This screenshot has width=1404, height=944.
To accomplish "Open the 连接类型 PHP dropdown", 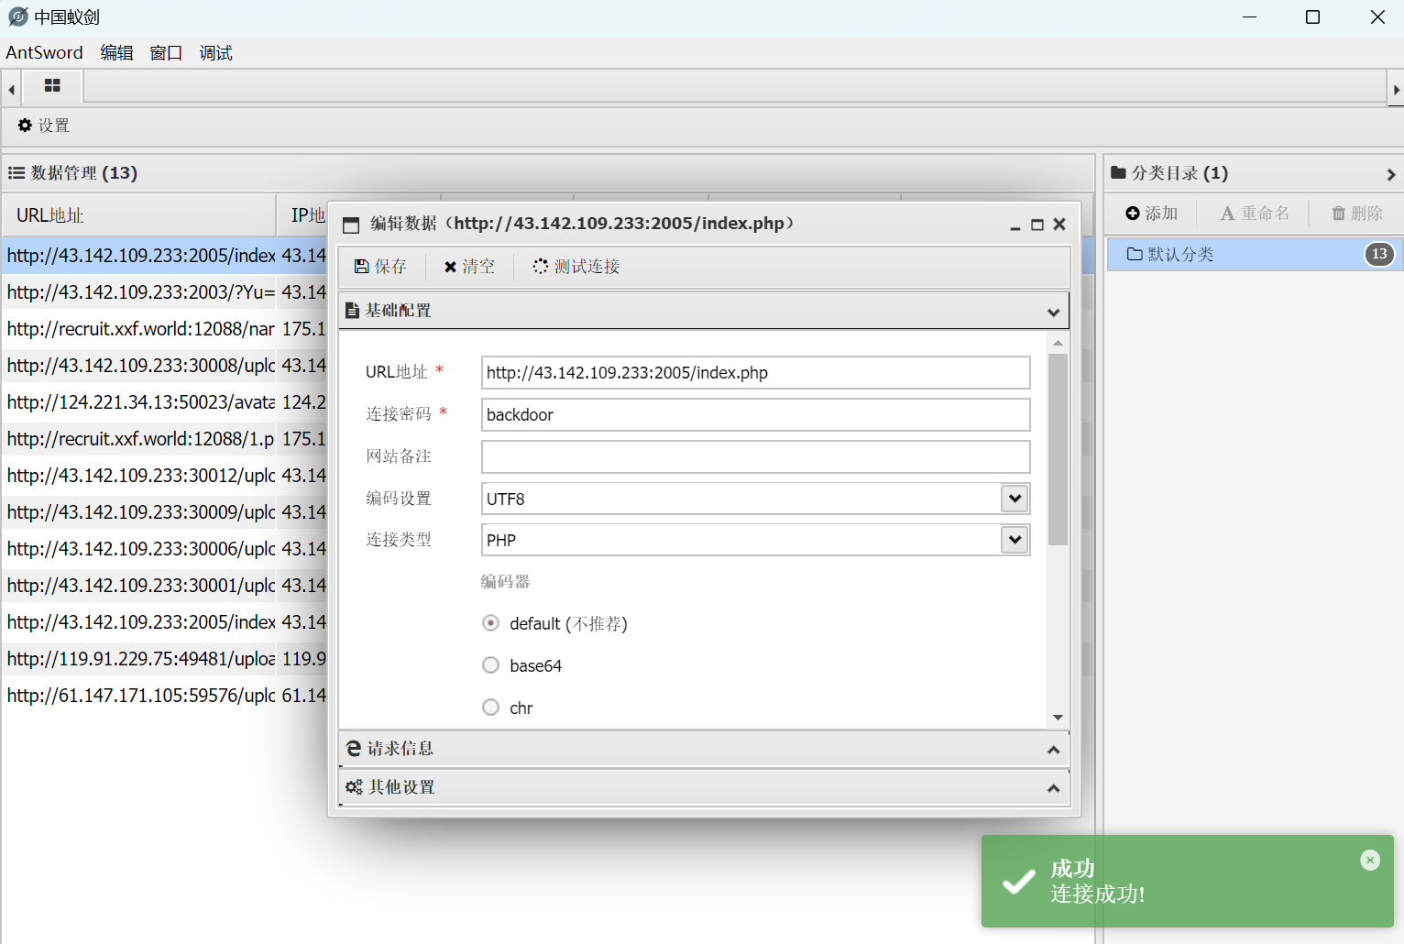I will pyautogui.click(x=1015, y=540).
